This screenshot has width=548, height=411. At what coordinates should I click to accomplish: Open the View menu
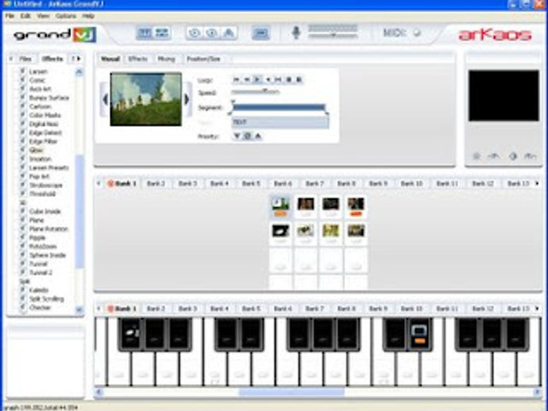click(43, 16)
